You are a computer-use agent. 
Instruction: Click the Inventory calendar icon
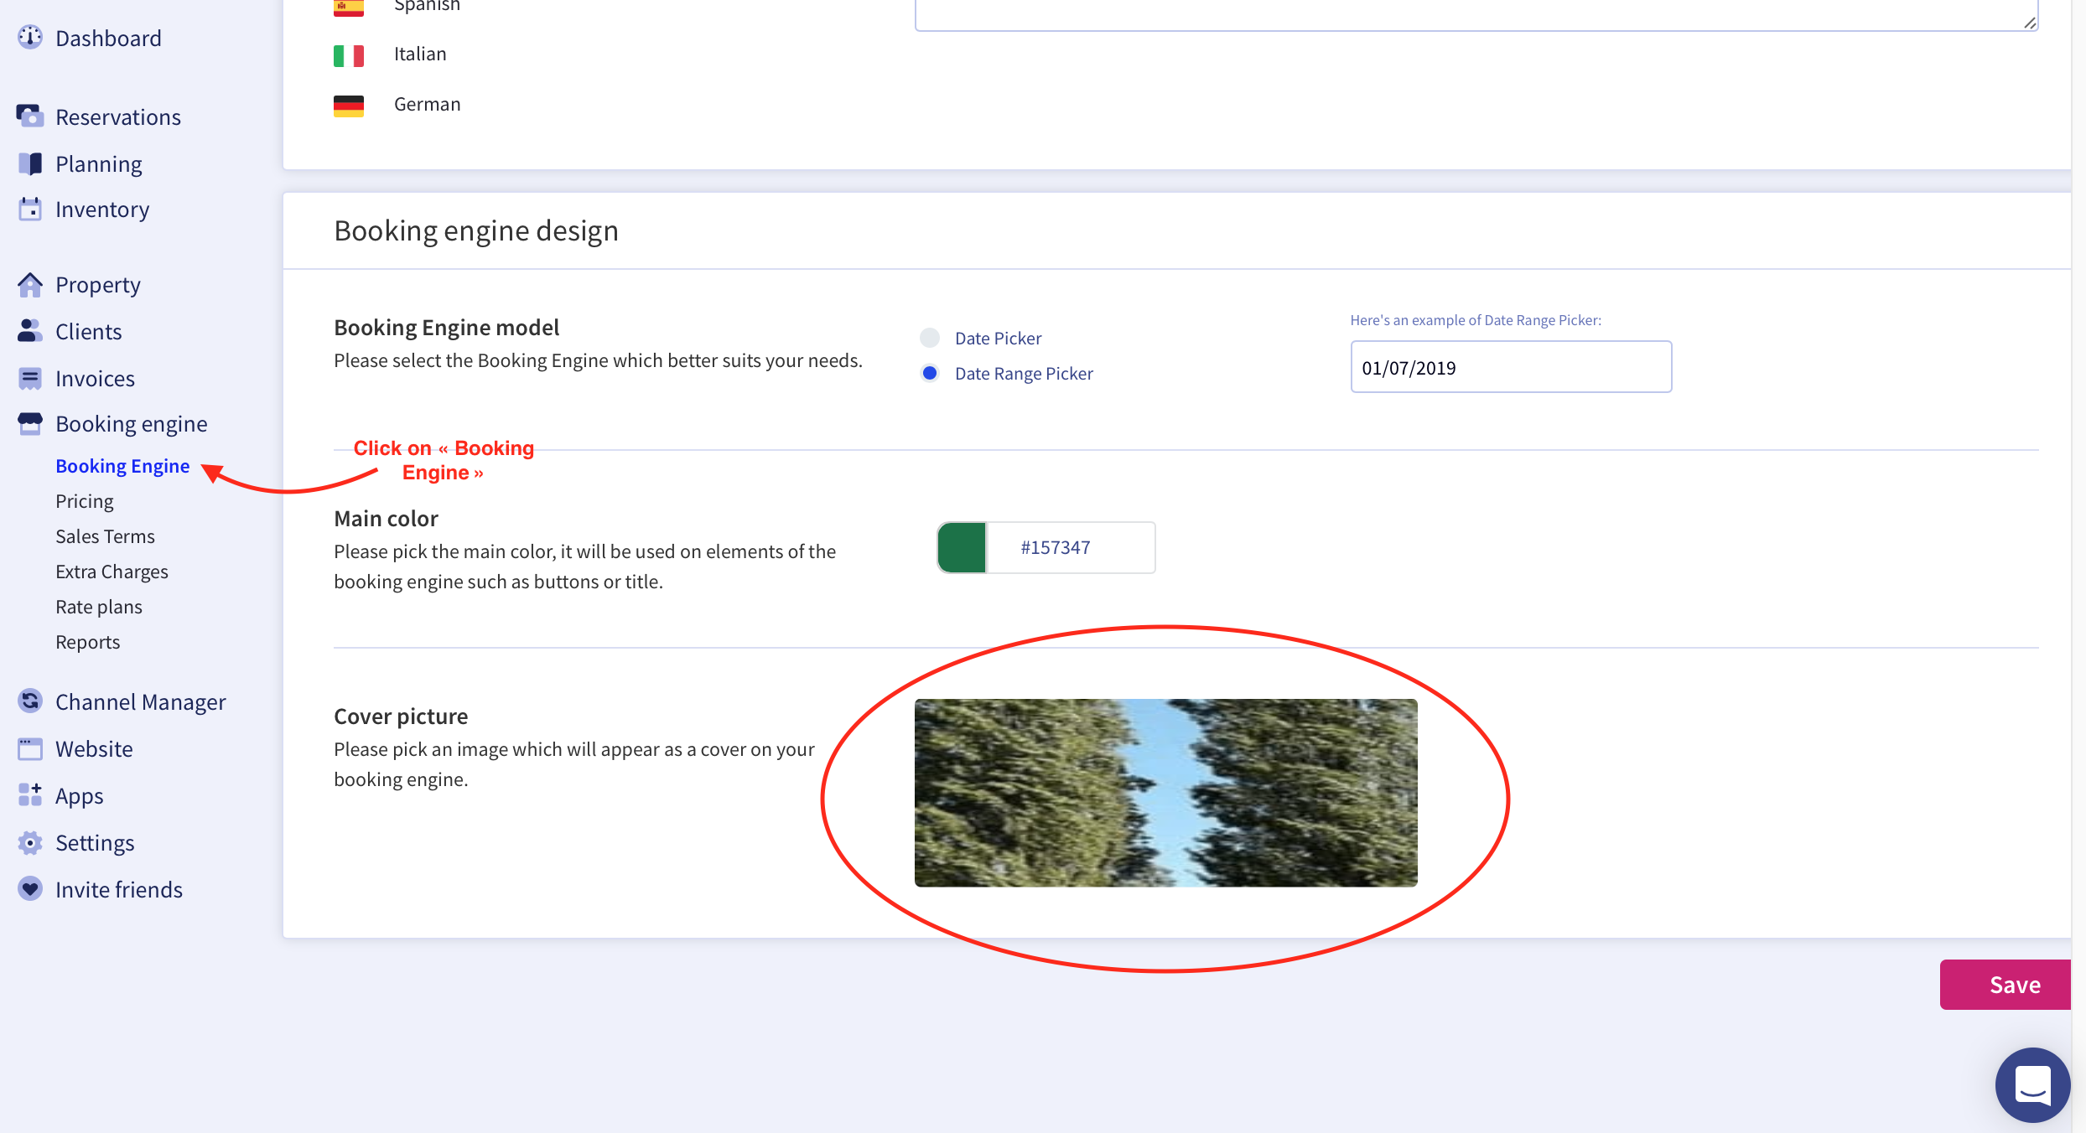pos(30,209)
